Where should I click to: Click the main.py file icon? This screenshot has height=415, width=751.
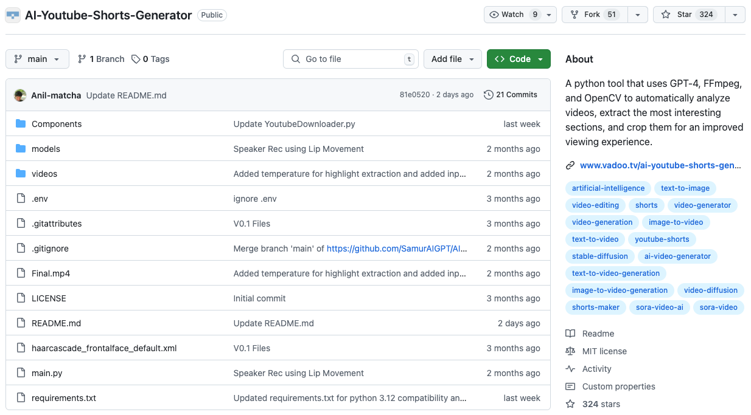pos(21,372)
